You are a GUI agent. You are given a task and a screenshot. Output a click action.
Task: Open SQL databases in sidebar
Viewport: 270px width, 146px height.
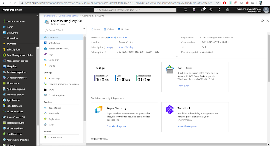(12, 106)
